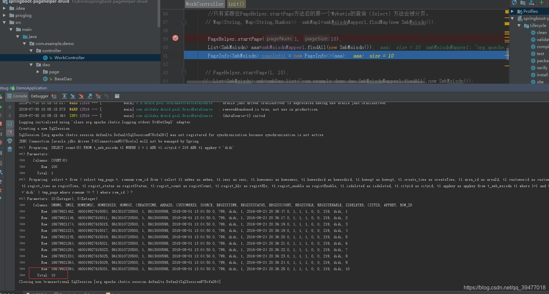Click the init() breadcrumb in editor
This screenshot has width=549, height=294.
pyautogui.click(x=236, y=4)
